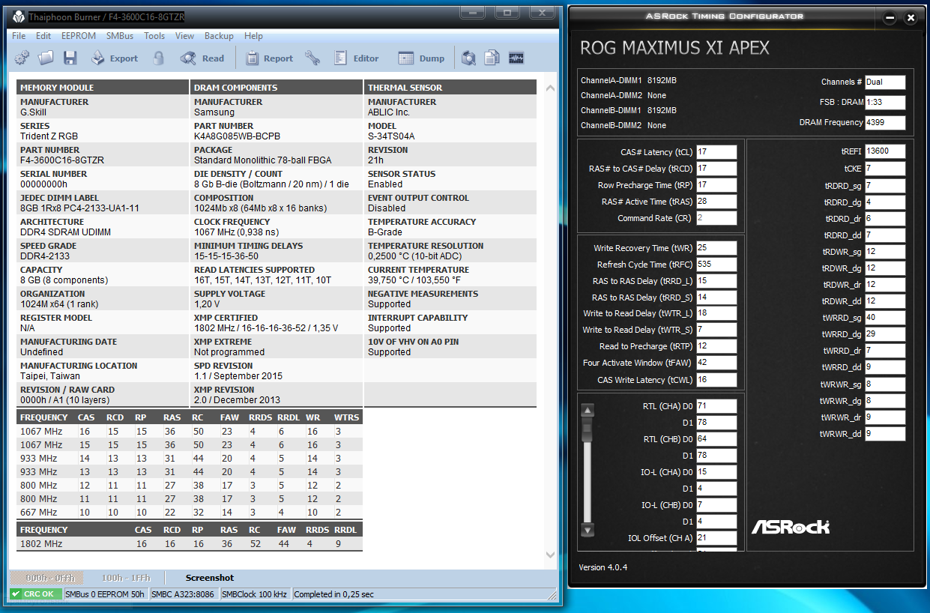Open the SMBus menu
The image size is (930, 613).
[120, 36]
